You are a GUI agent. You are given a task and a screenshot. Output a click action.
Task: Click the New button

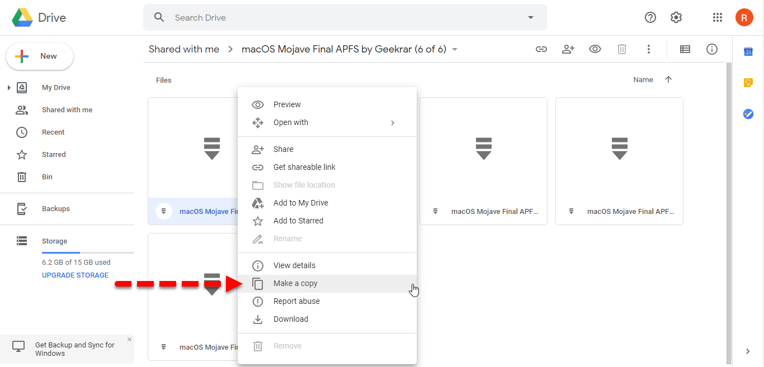coord(40,56)
